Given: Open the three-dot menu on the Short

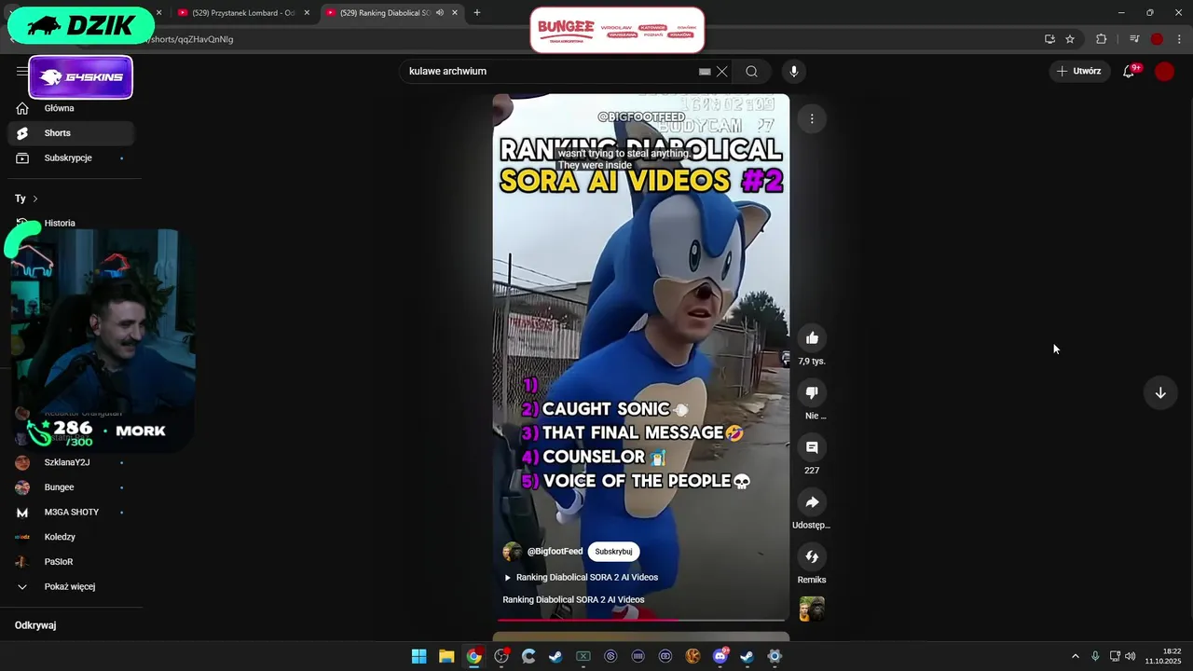Looking at the screenshot, I should (812, 118).
